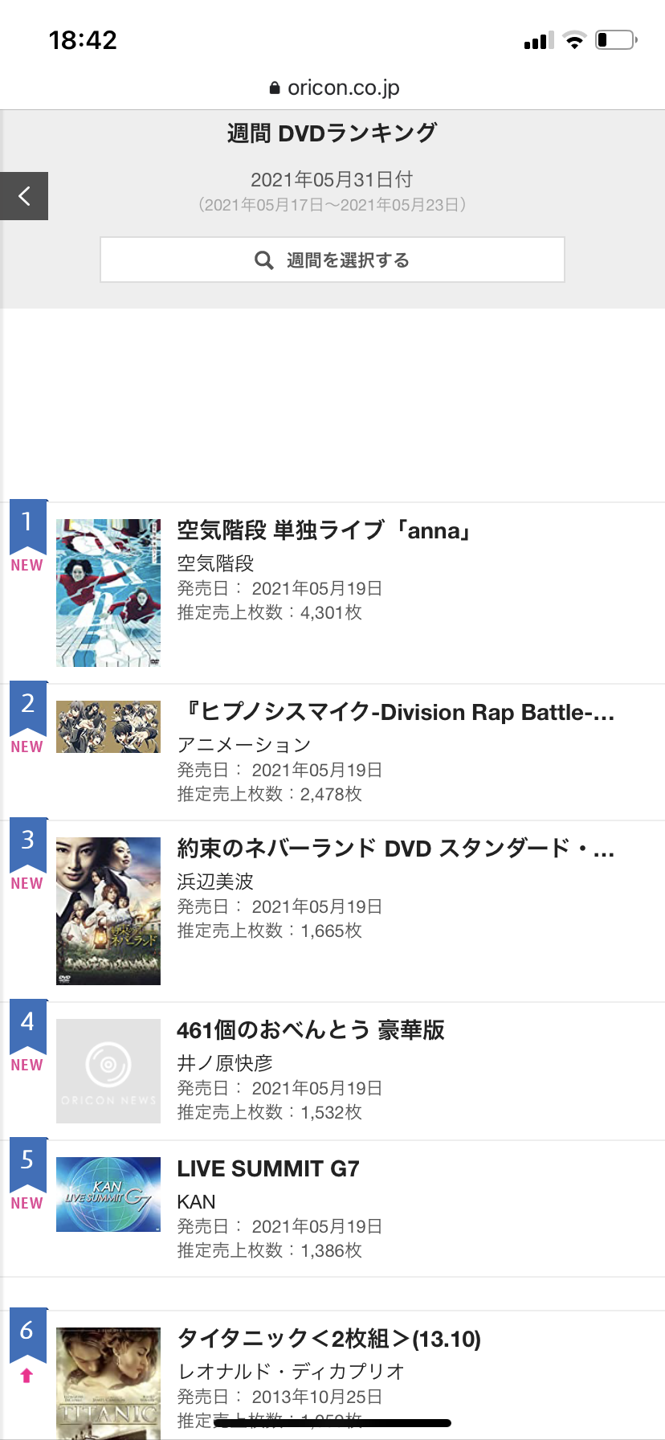Image resolution: width=665 pixels, height=1440 pixels.
Task: Select the 約束のネバーランド DVD entry title
Action: (396, 849)
